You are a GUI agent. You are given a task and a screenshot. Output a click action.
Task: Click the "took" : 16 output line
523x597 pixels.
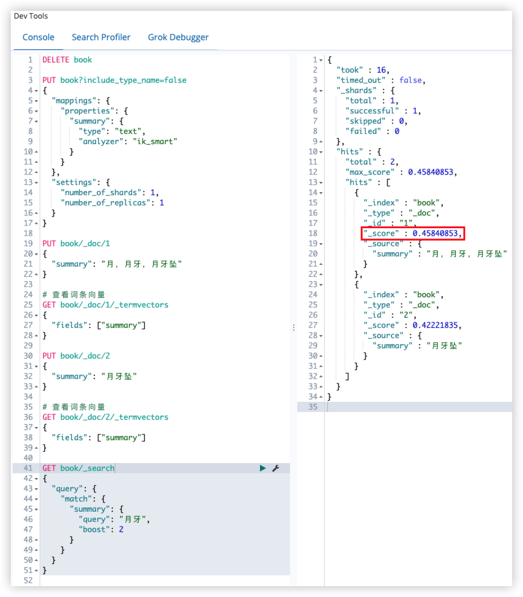363,70
